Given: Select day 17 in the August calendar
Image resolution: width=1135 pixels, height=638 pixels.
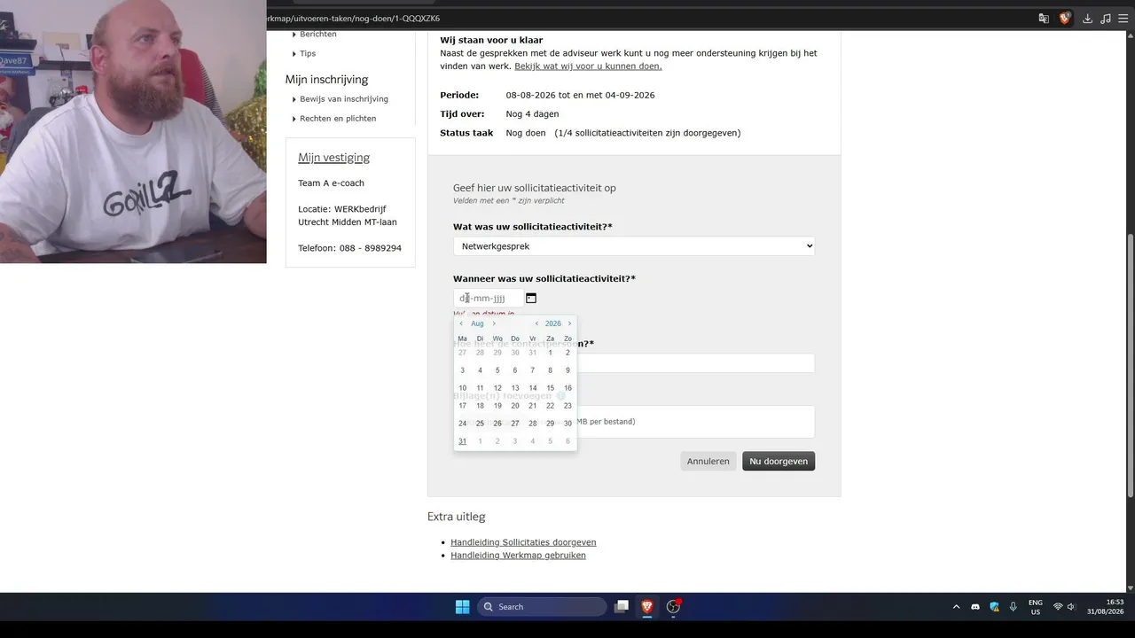Looking at the screenshot, I should point(462,406).
